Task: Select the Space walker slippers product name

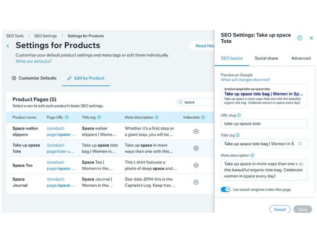Action: [x=25, y=131]
